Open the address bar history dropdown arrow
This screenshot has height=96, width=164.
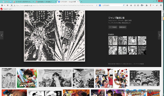pos(95,5)
